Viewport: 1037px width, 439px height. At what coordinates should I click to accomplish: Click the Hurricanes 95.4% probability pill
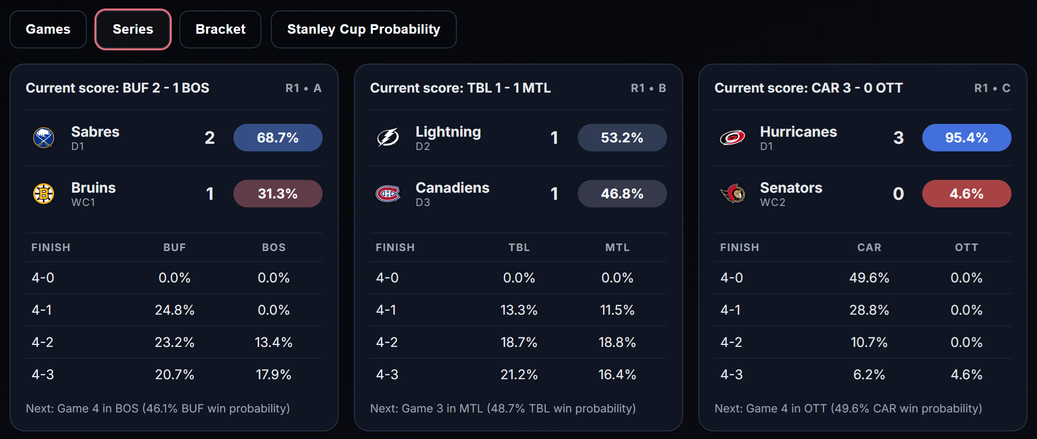click(x=966, y=138)
